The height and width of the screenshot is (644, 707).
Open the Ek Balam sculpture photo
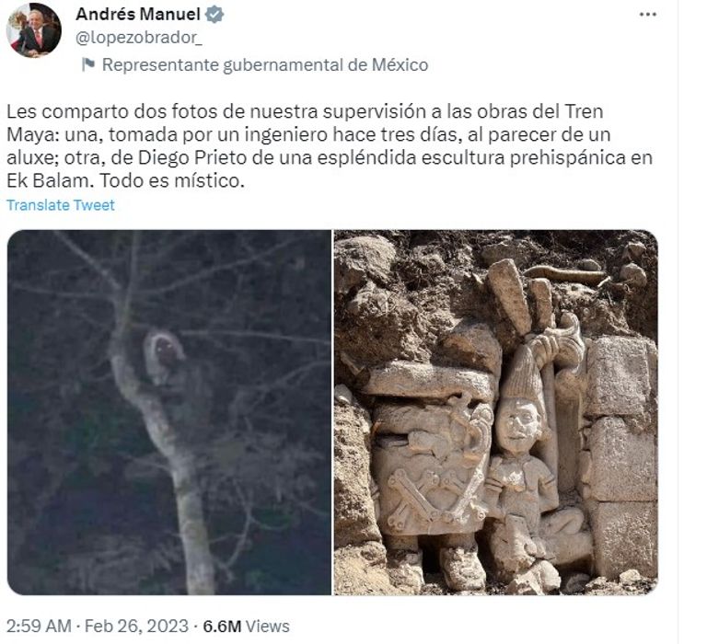tap(495, 412)
